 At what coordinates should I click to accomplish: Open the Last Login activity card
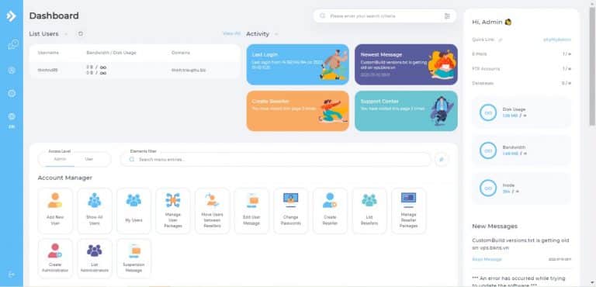click(298, 64)
